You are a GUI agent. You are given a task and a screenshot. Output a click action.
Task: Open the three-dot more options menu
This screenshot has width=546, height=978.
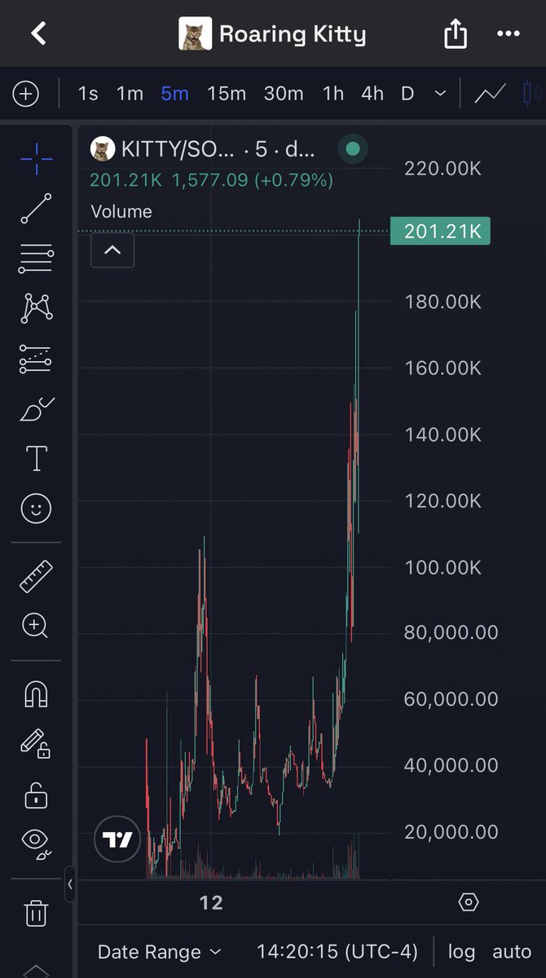(x=508, y=33)
